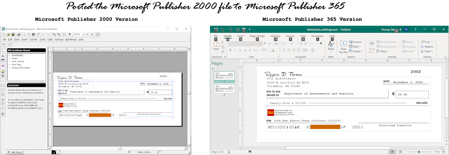The width and height of the screenshot is (449, 155).
Task: Open Wrap Text dropdown in Publisher 365
Action: coord(372,48)
